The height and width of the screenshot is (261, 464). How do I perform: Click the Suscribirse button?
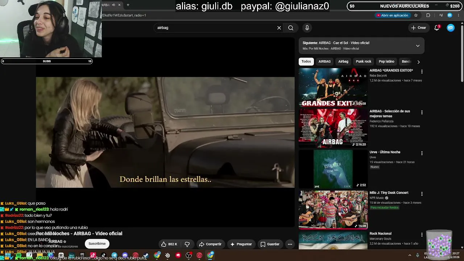[97, 244]
